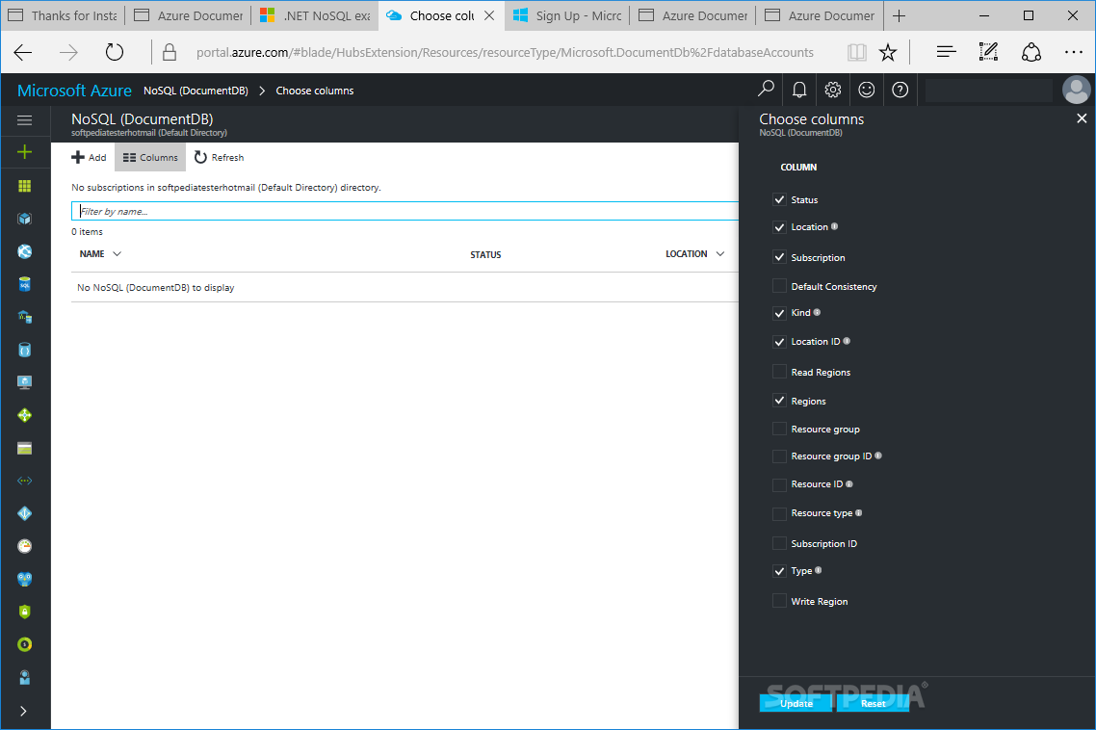This screenshot has height=730, width=1096.
Task: Click the Update button
Action: tap(796, 703)
